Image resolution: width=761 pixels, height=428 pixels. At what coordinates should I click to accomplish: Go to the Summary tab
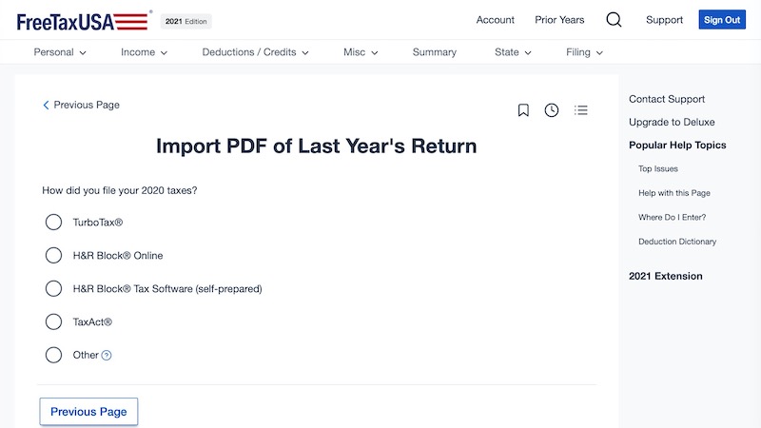coord(435,52)
